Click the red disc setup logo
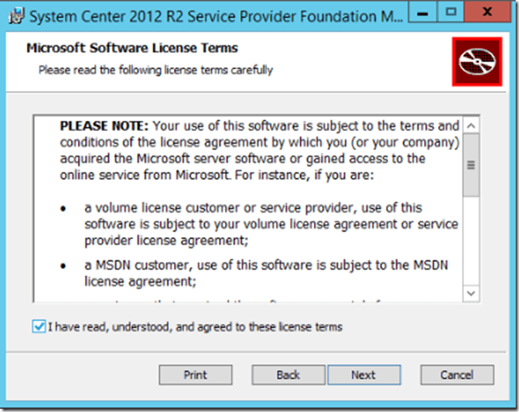 pos(475,61)
